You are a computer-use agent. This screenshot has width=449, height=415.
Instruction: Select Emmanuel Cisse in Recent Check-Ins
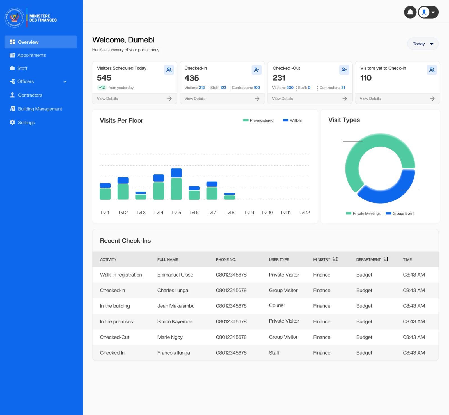point(175,275)
